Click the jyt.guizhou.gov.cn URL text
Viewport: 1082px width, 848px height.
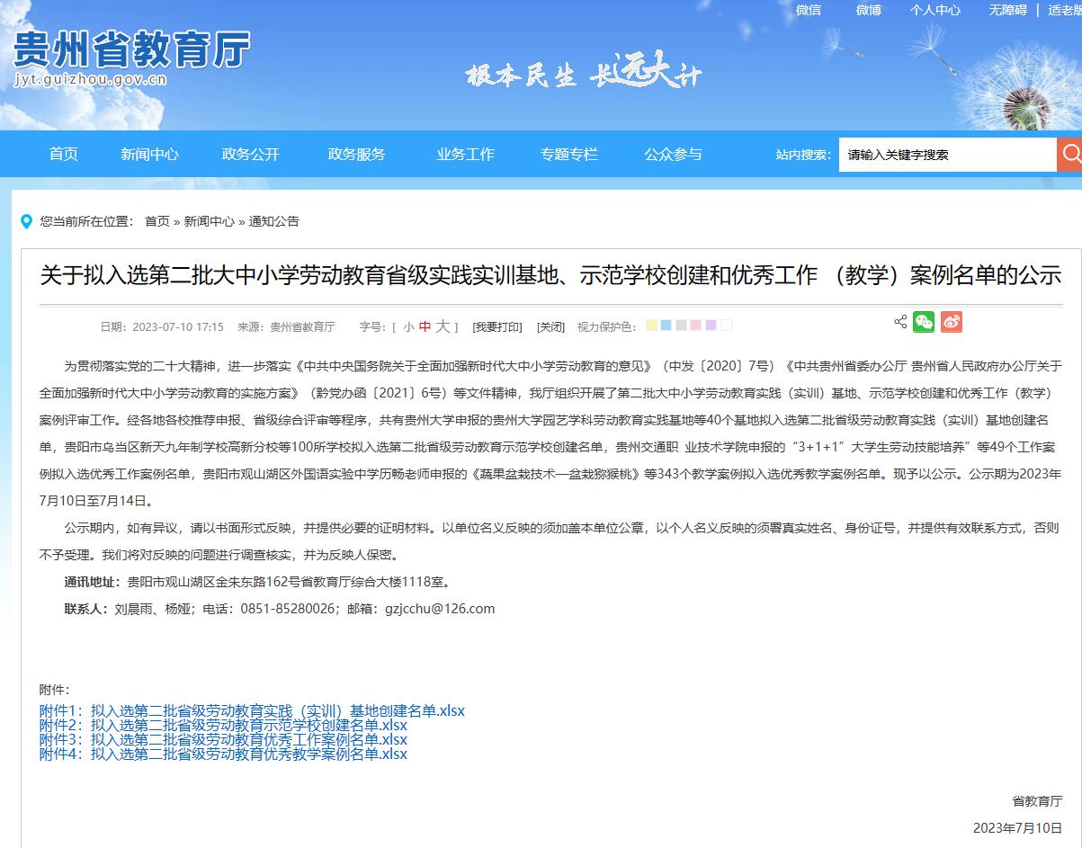pyautogui.click(x=91, y=80)
